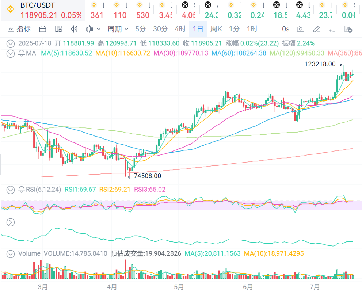Switch to the 4时 timeframe
This screenshot has width=362, height=294.
(x=180, y=29)
